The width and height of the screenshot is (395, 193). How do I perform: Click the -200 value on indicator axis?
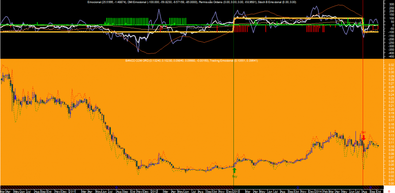pyautogui.click(x=391, y=39)
